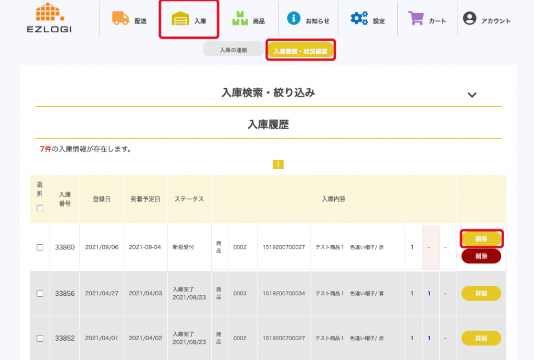Check the box for entry 33860
Viewport: 534px width, 360px height.
coord(40,247)
